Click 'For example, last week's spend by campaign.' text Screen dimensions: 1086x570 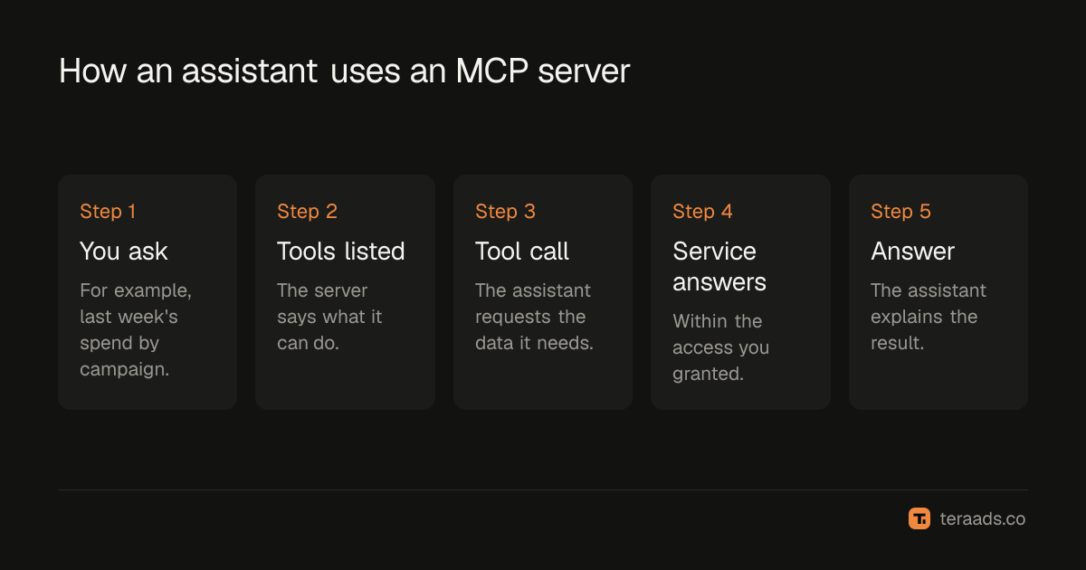click(x=136, y=330)
